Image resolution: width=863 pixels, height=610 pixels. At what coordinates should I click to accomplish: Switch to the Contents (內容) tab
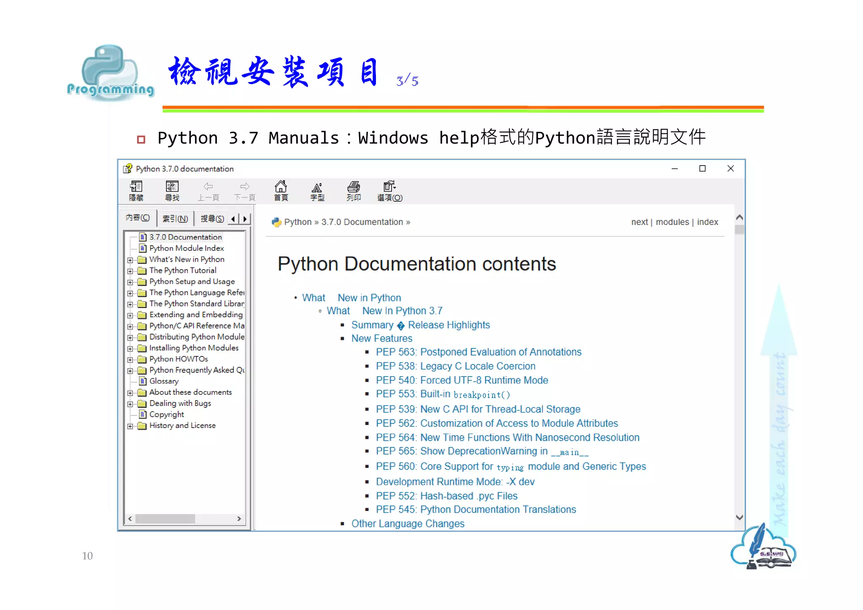coord(138,218)
